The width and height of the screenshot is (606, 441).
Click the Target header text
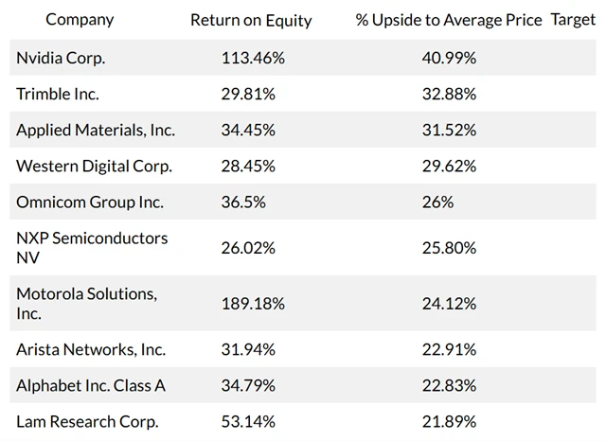573,20
